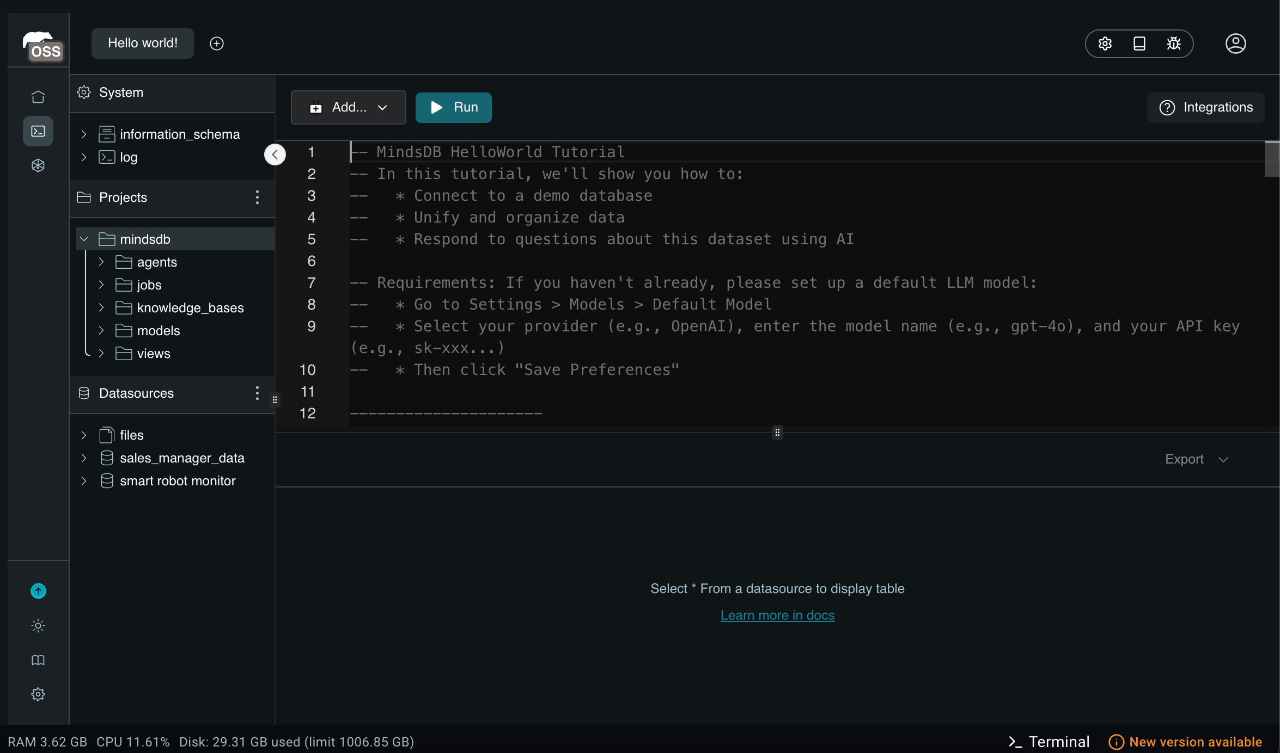The width and height of the screenshot is (1280, 753).
Task: Run the SQL query
Action: coord(453,107)
